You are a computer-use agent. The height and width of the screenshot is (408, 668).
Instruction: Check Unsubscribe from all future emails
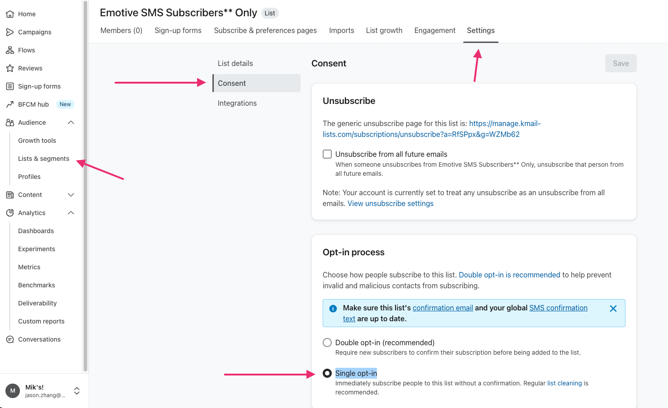[327, 154]
